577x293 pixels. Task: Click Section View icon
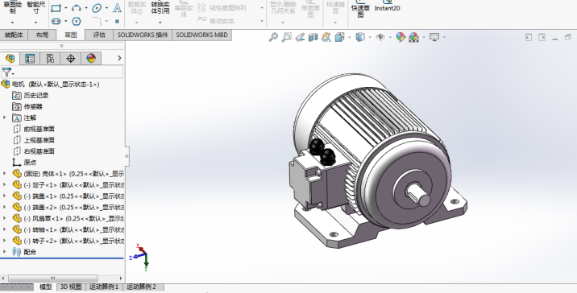313,37
